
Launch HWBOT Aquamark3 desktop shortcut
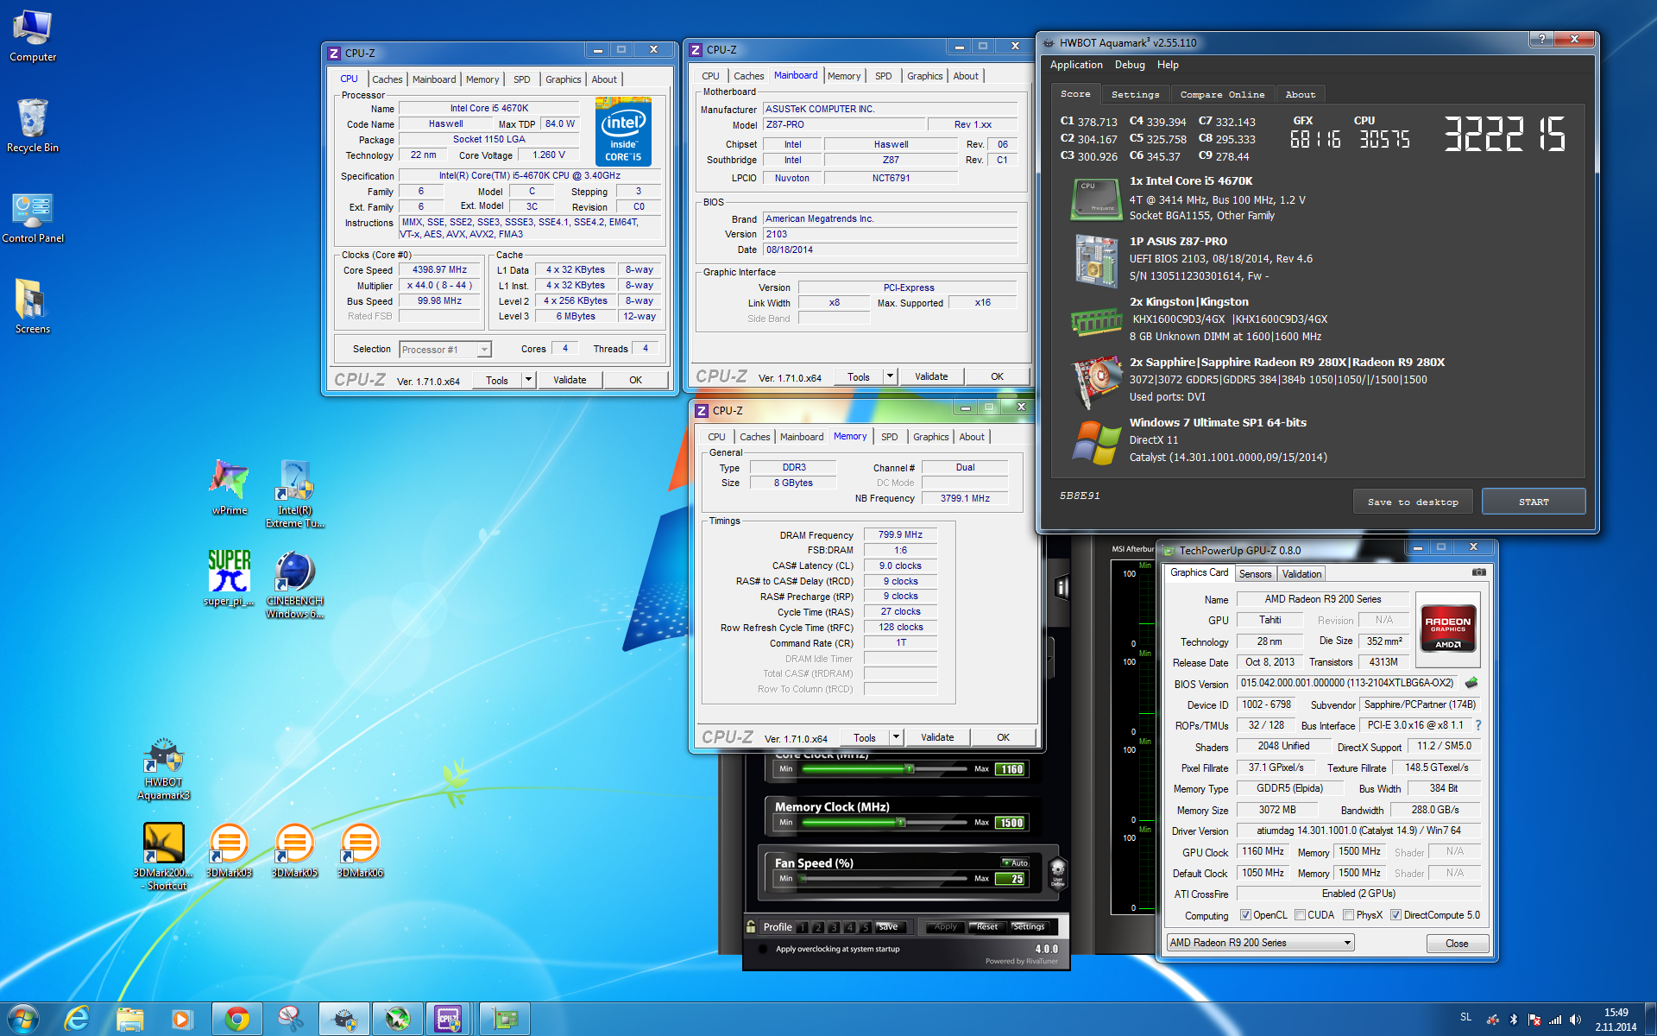click(164, 768)
